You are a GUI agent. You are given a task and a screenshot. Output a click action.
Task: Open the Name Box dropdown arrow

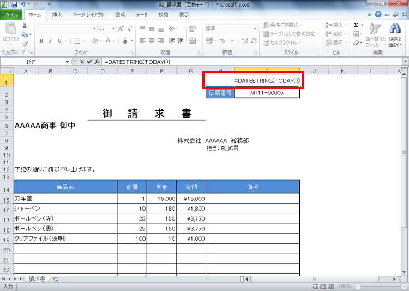(67, 62)
